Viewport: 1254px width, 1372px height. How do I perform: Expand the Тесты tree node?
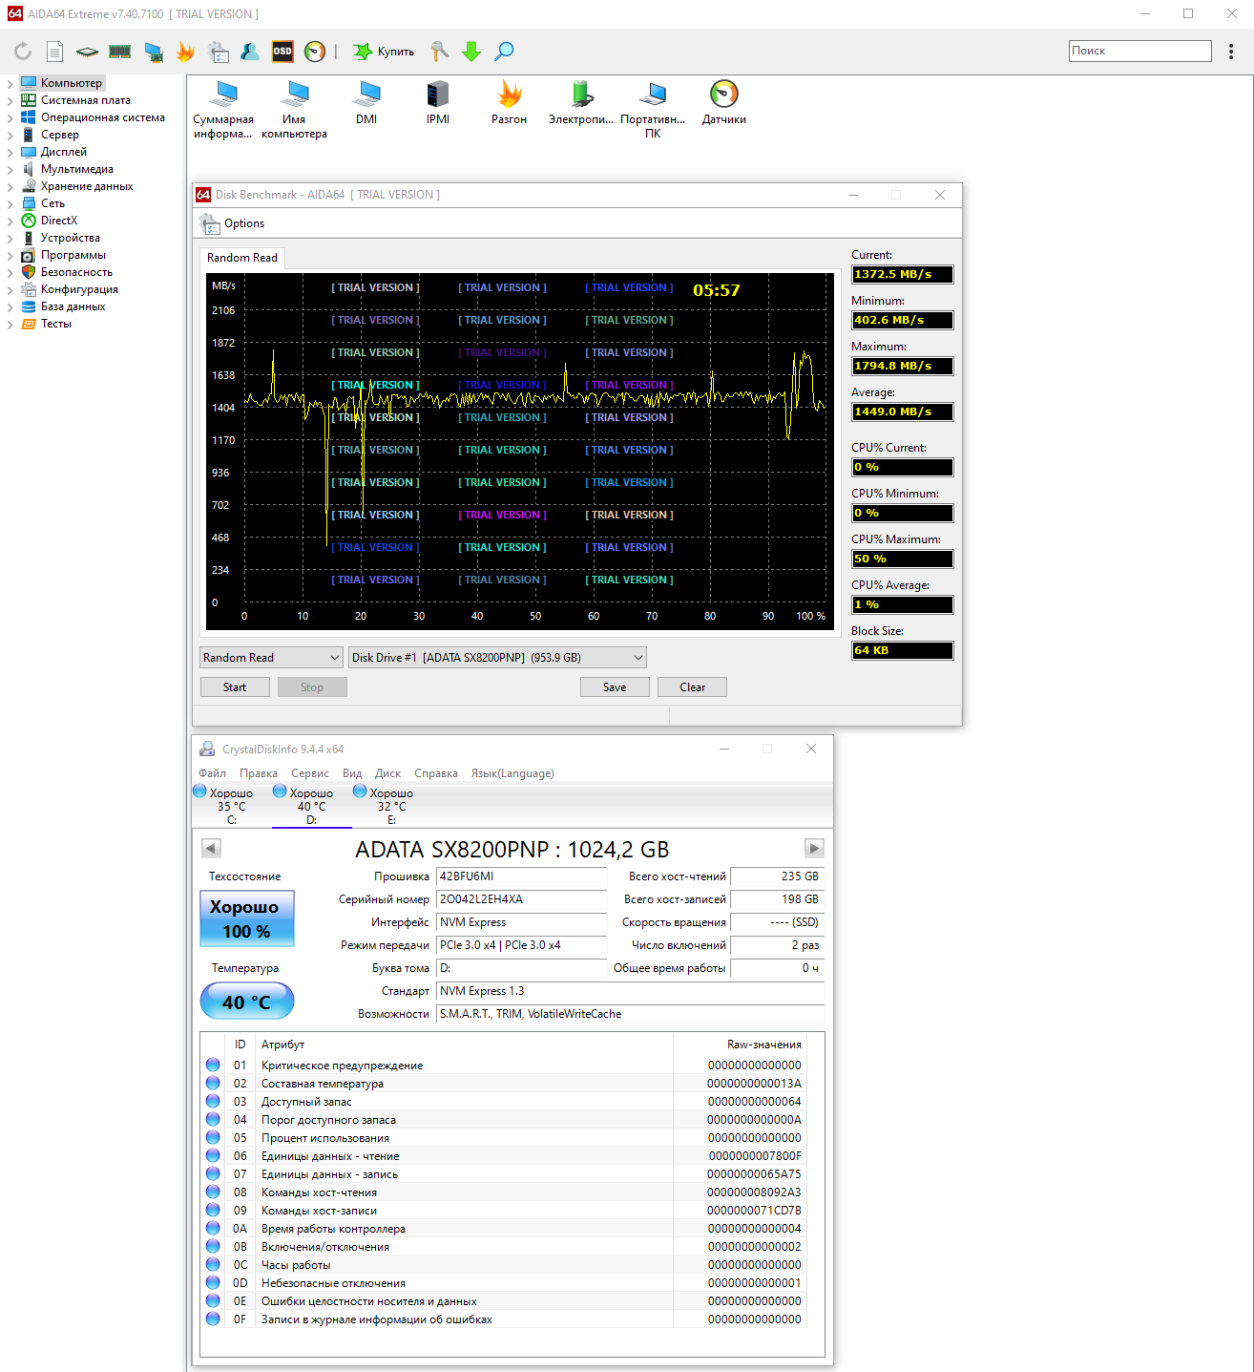pyautogui.click(x=10, y=325)
